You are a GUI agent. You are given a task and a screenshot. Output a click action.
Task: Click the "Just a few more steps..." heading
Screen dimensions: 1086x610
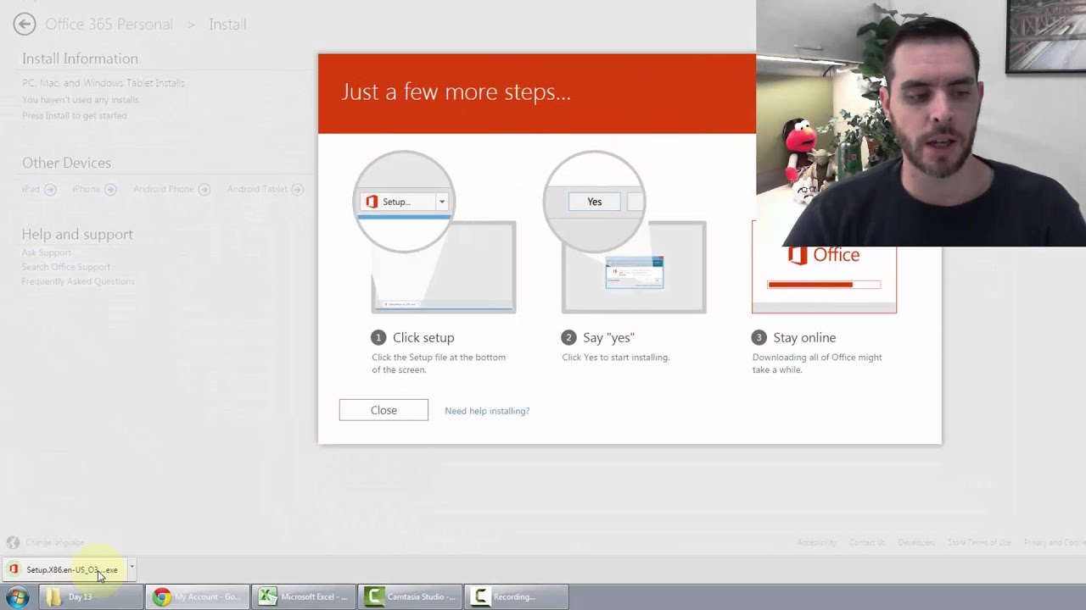point(456,91)
